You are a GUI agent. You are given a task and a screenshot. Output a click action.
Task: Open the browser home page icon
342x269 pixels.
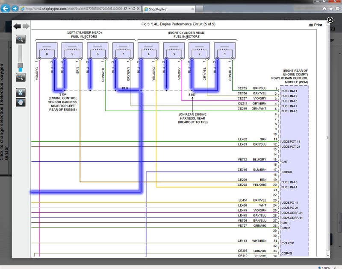point(324,9)
